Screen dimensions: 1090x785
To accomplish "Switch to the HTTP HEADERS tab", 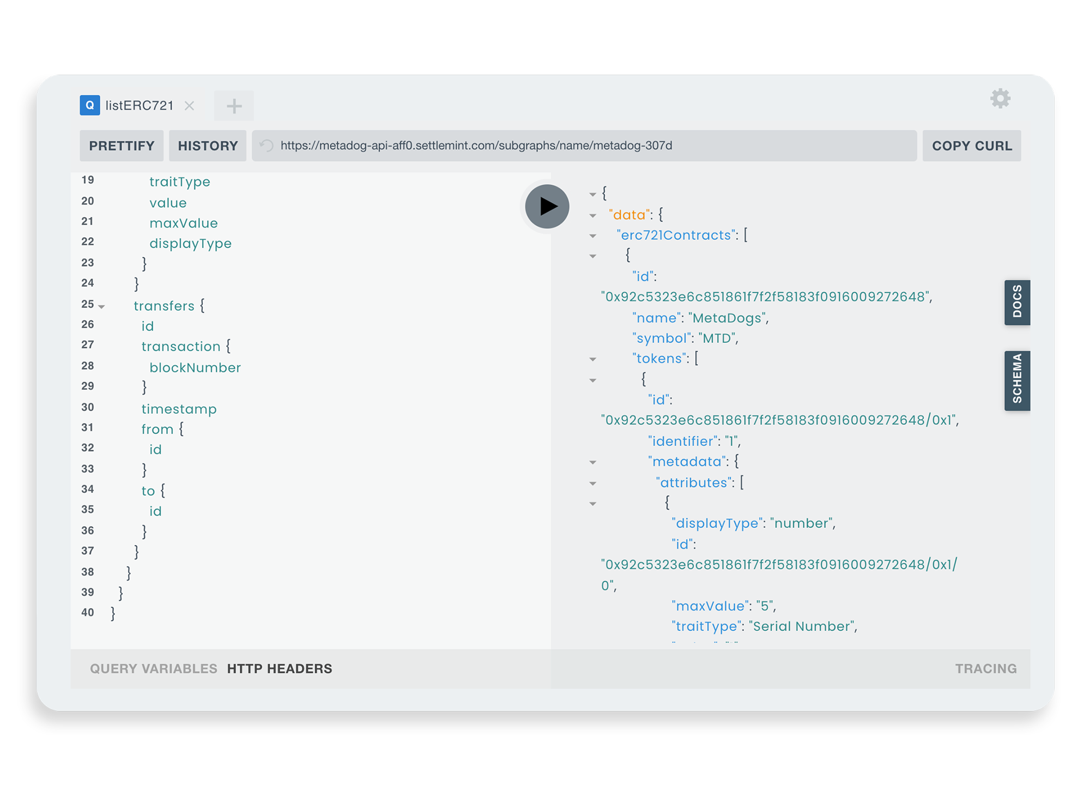I will (x=279, y=668).
